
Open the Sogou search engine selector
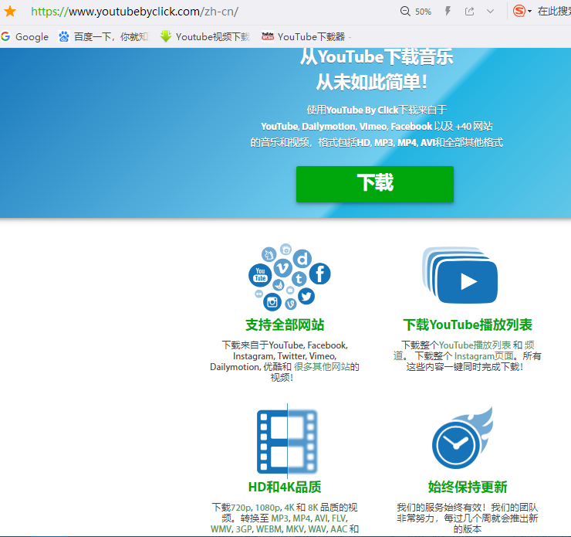point(522,12)
